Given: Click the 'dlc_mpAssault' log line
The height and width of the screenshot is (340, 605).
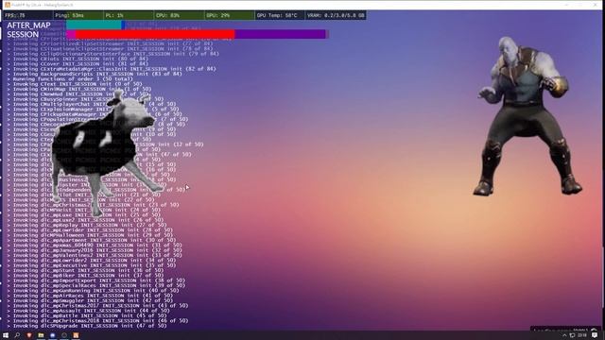Looking at the screenshot, I should (89, 311).
